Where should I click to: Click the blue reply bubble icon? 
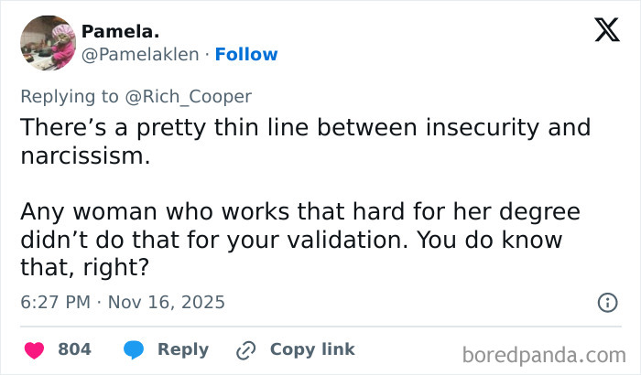point(133,349)
